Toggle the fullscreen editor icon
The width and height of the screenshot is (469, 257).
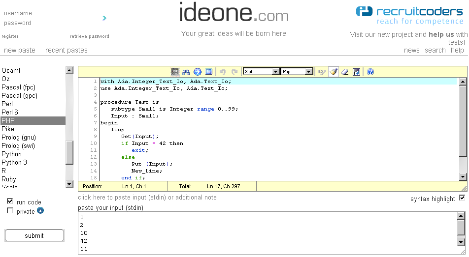tap(209, 72)
